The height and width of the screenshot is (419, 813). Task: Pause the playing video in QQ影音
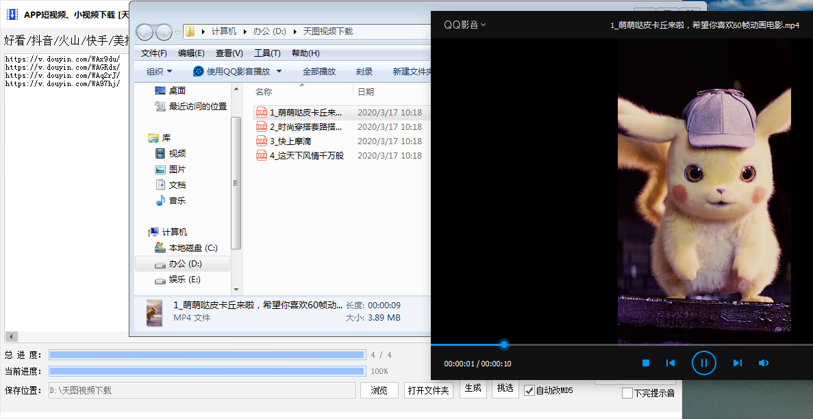click(x=703, y=363)
